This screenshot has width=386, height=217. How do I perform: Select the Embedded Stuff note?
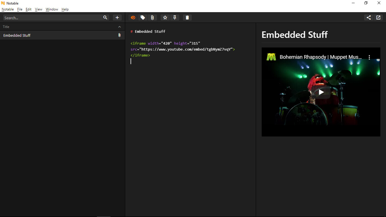(62, 35)
